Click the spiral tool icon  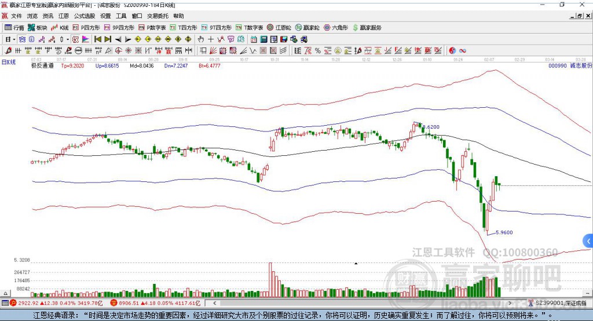[x=58, y=50]
